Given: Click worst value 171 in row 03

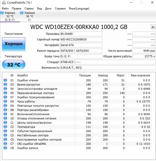Looking at the screenshot, I should (x=105, y=84).
